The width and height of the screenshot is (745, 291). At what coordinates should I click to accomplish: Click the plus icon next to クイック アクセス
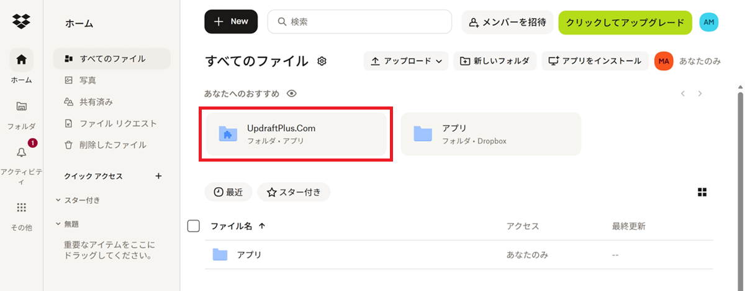[158, 176]
